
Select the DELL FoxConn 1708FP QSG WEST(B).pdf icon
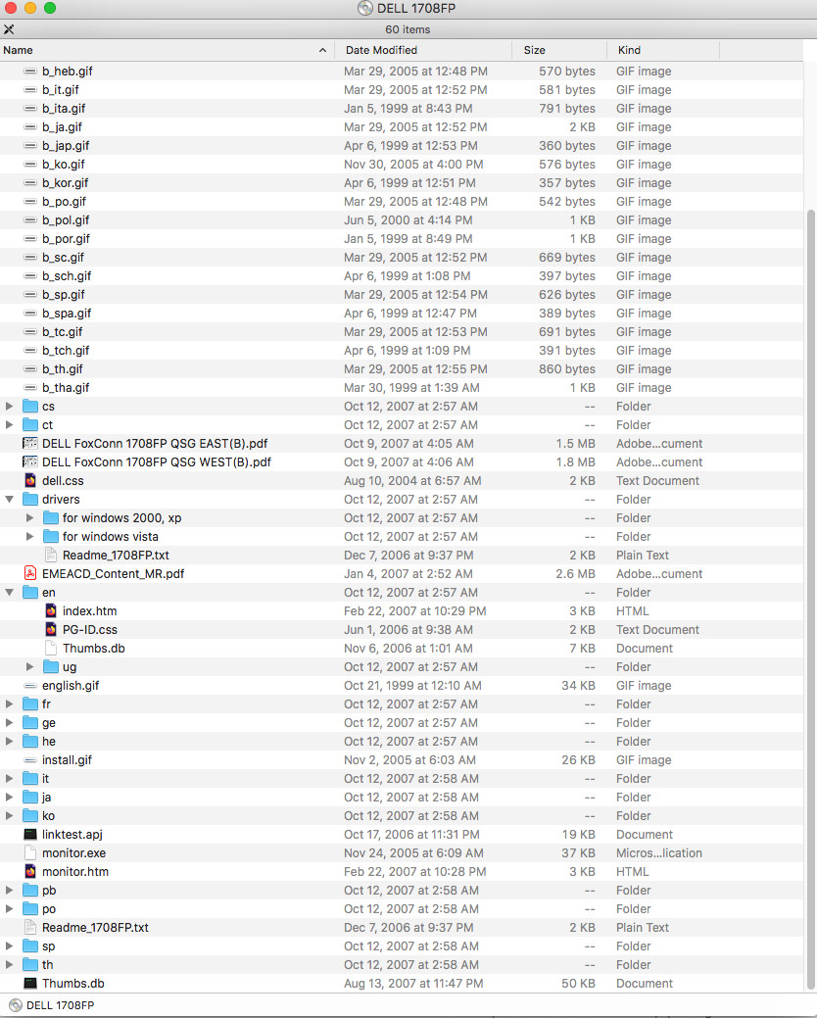click(29, 462)
